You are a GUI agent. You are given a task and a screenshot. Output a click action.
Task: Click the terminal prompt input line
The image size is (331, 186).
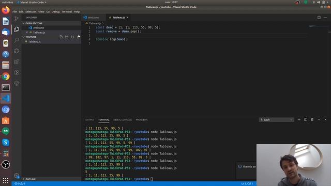pyautogui.click(x=119, y=179)
